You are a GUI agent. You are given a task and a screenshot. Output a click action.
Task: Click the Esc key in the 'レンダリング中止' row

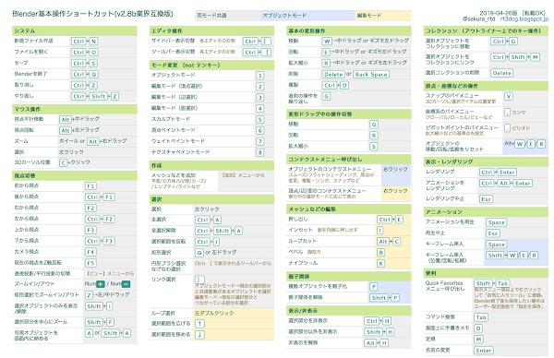[487, 199]
